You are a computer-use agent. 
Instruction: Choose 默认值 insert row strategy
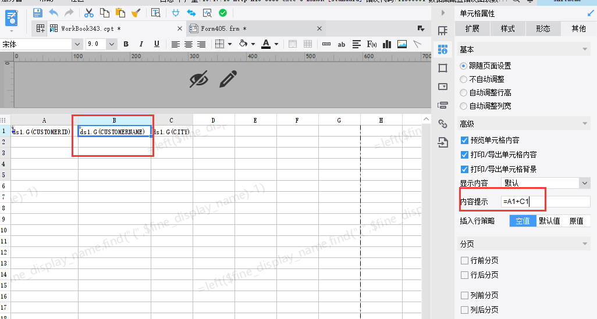(x=549, y=221)
